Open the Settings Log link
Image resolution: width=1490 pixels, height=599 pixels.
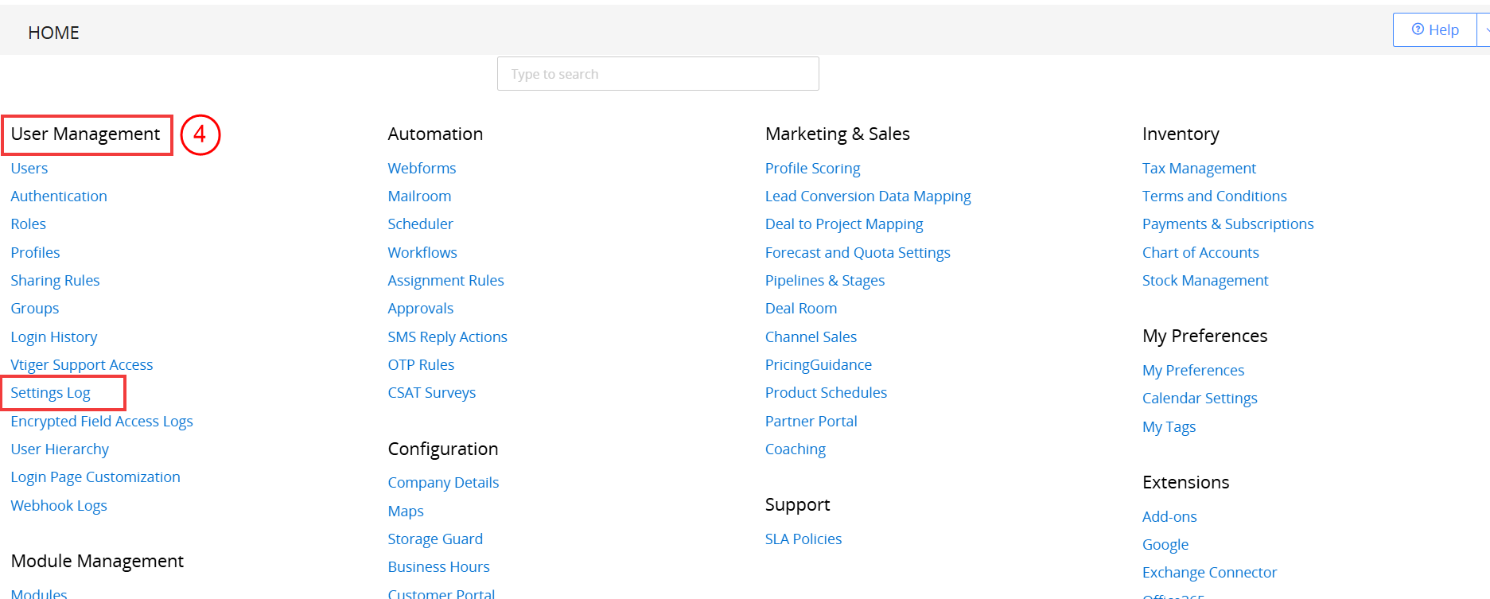pos(50,393)
